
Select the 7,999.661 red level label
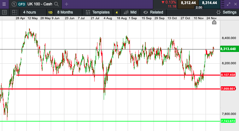pos(228,88)
